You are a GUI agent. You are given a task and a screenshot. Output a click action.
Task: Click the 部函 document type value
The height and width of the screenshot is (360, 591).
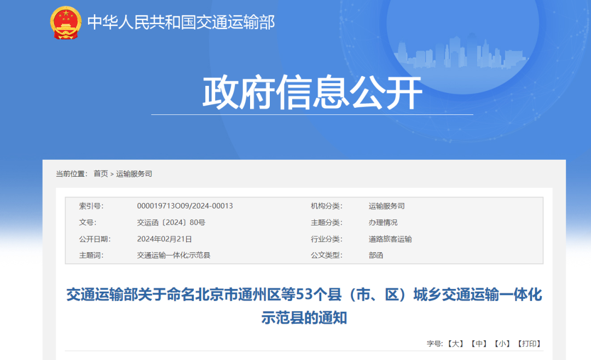click(376, 256)
